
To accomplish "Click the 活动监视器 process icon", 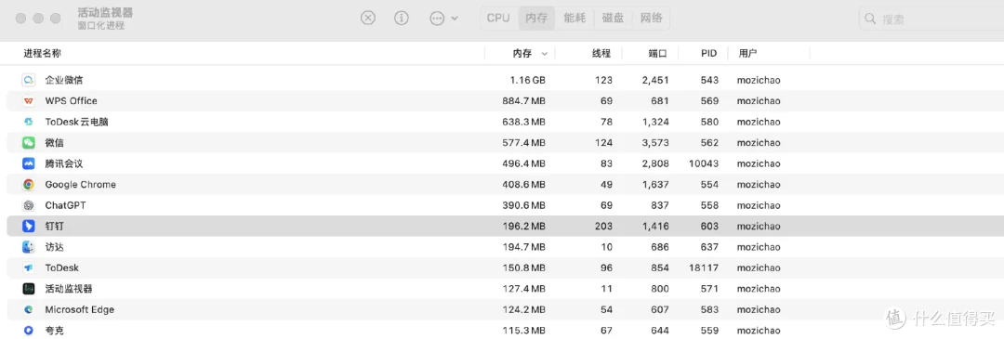I will point(28,289).
